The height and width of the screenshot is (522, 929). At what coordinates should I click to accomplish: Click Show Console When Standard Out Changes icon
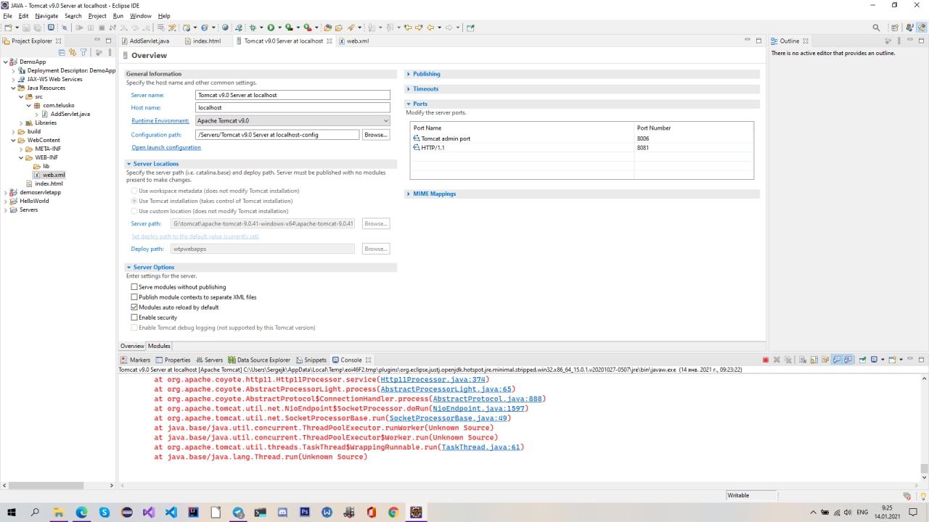pos(836,360)
